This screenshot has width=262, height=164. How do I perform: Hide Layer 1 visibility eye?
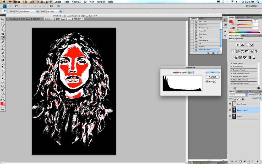coord(230,116)
